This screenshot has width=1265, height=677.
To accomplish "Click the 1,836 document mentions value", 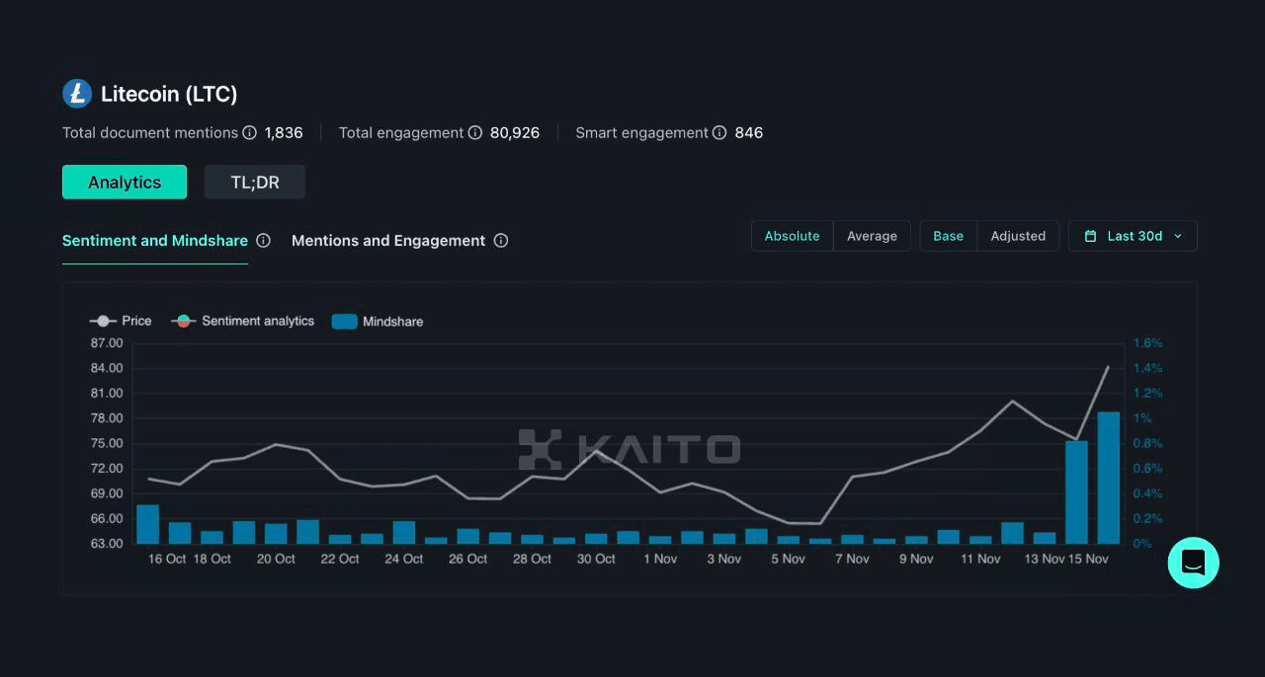I will click(x=284, y=132).
